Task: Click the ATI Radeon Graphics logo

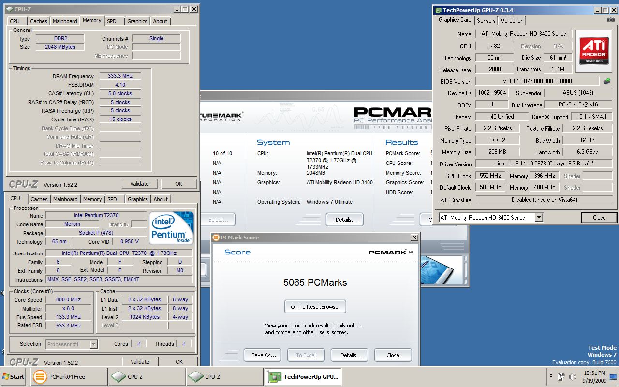Action: pos(594,51)
